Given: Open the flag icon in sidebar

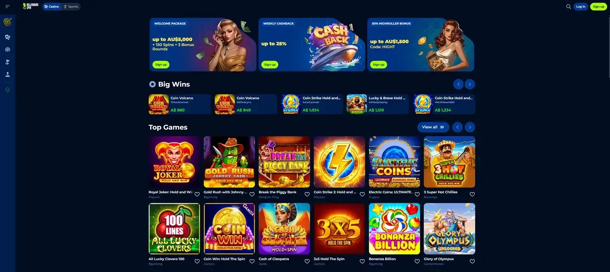Looking at the screenshot, I should click(x=8, y=62).
